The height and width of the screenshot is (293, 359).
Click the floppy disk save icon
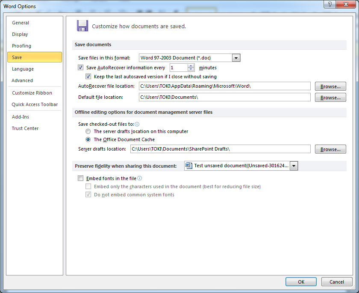pyautogui.click(x=82, y=26)
